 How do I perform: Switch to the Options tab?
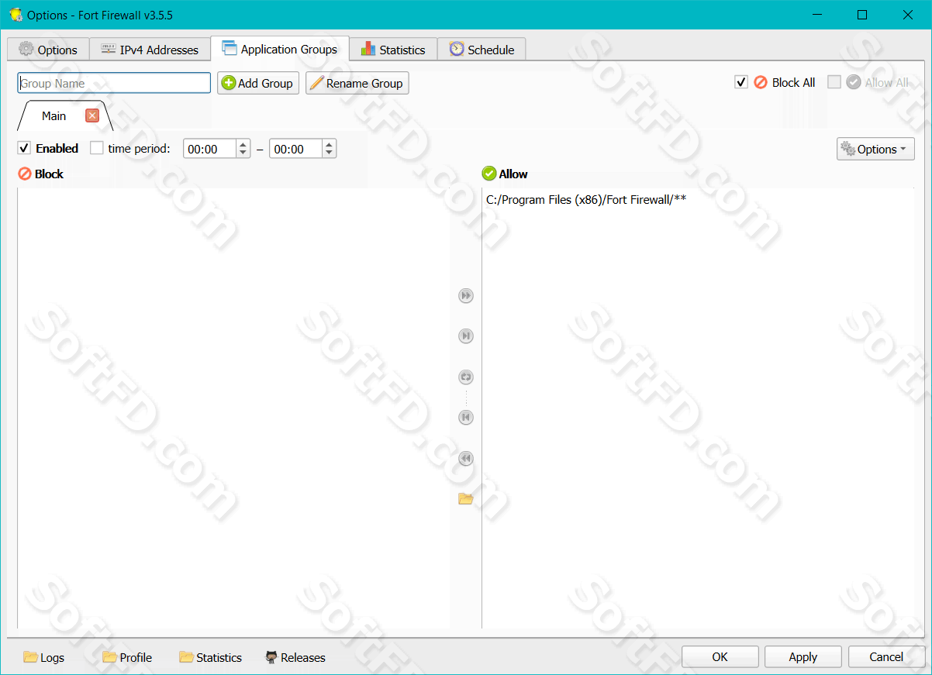click(x=48, y=50)
